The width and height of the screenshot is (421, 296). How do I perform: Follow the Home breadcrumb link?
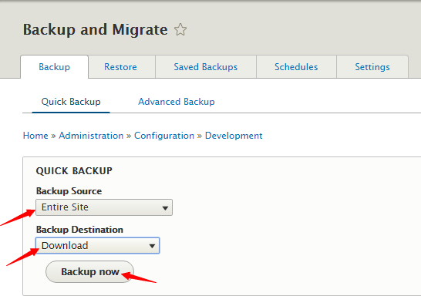(35, 136)
